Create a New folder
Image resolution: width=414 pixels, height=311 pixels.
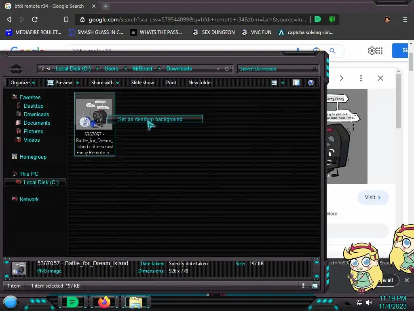pyautogui.click(x=200, y=83)
